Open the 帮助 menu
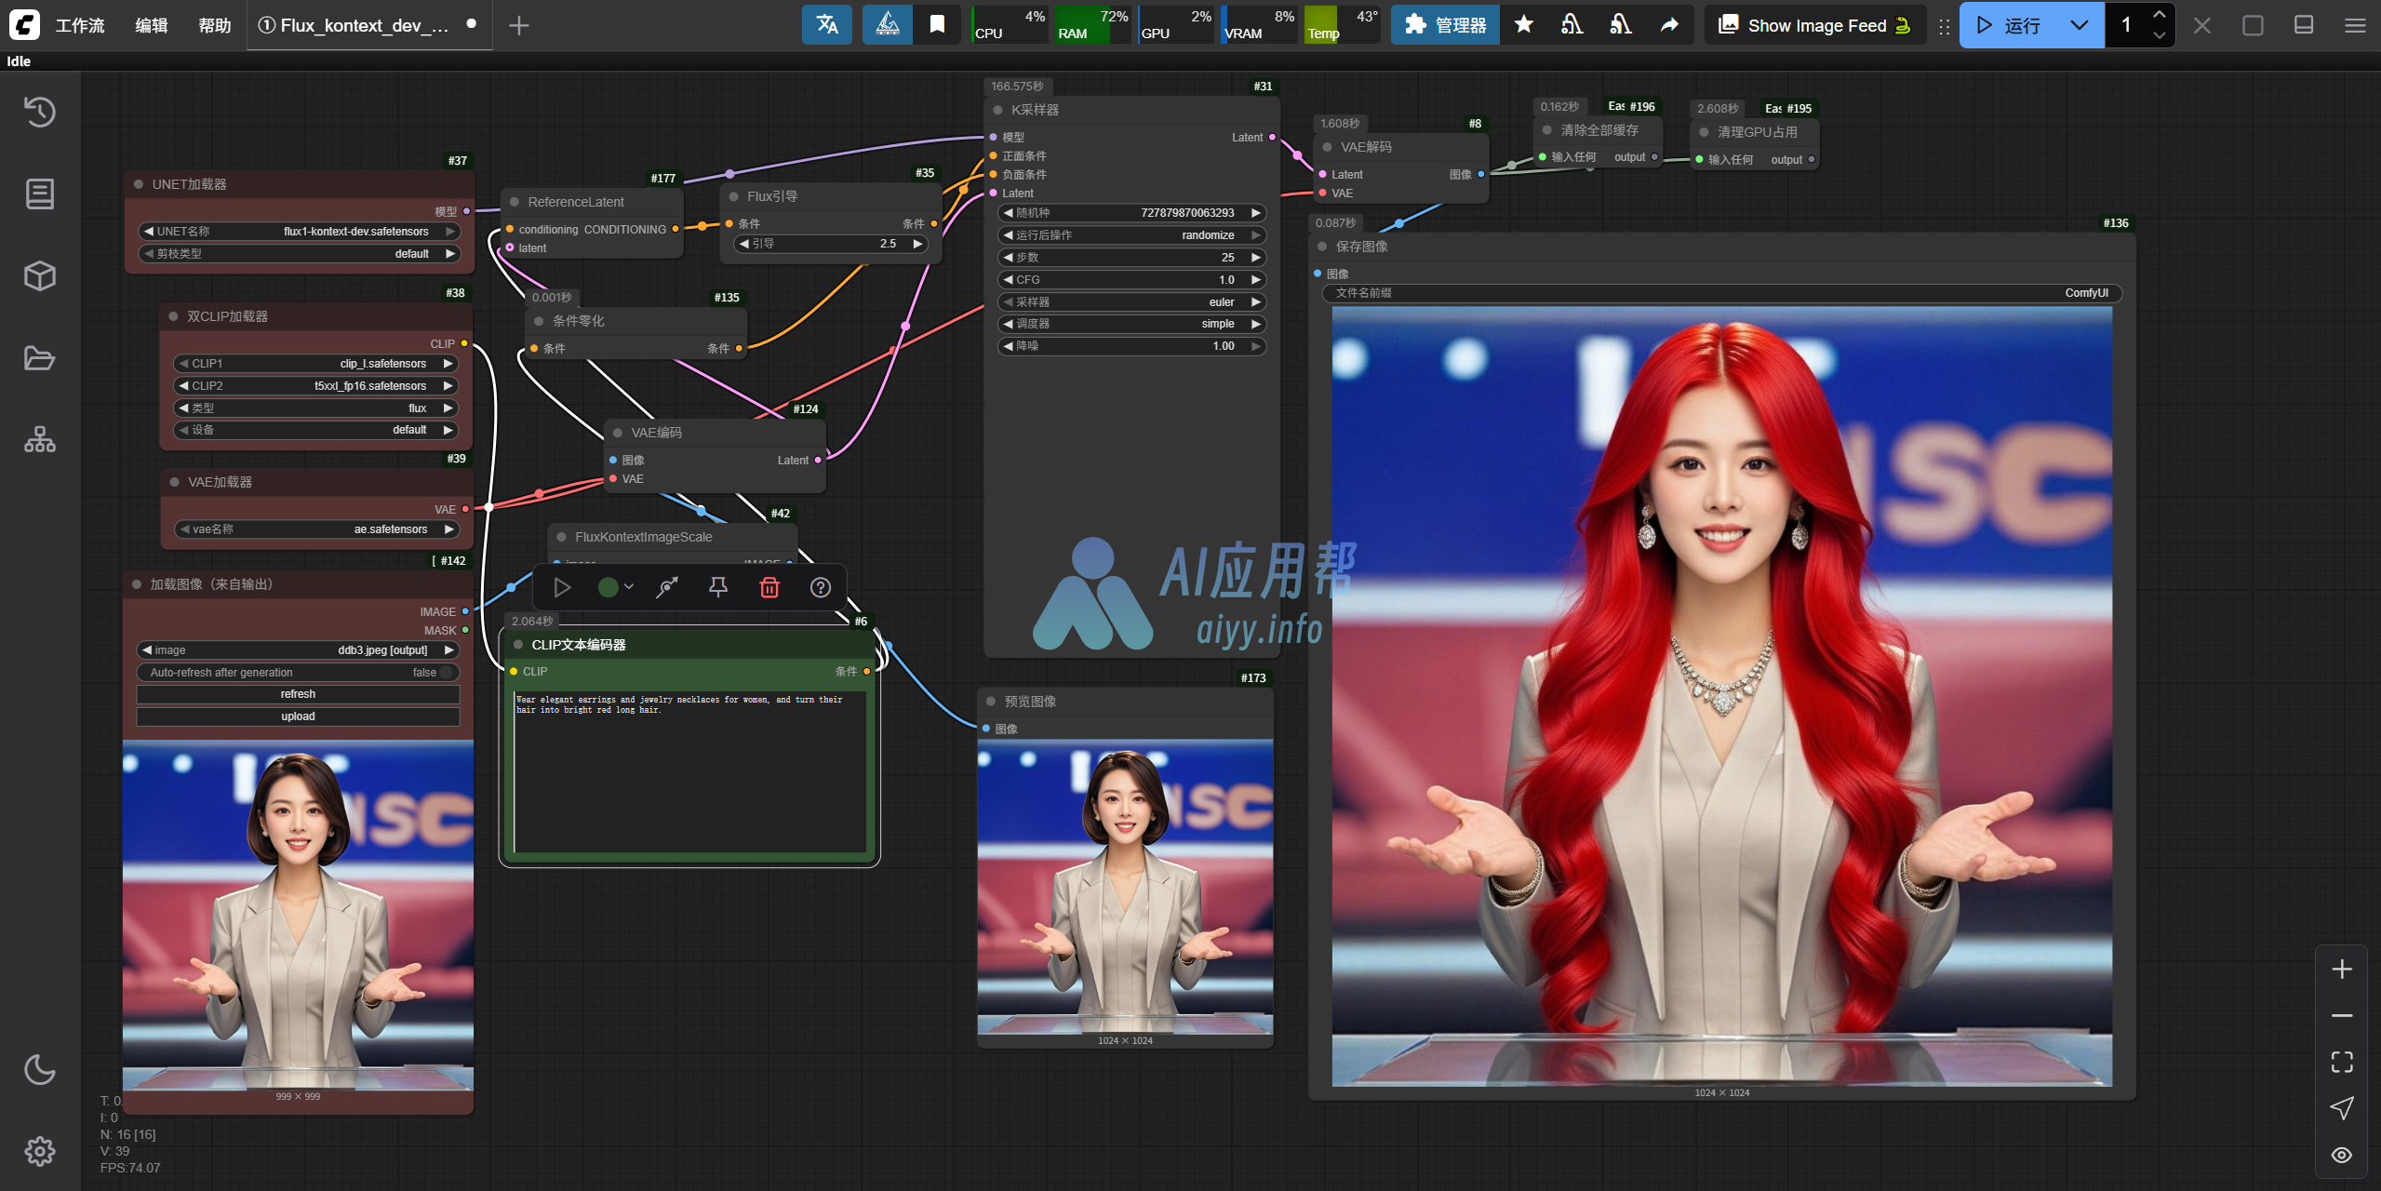Image resolution: width=2381 pixels, height=1191 pixels. click(x=214, y=25)
